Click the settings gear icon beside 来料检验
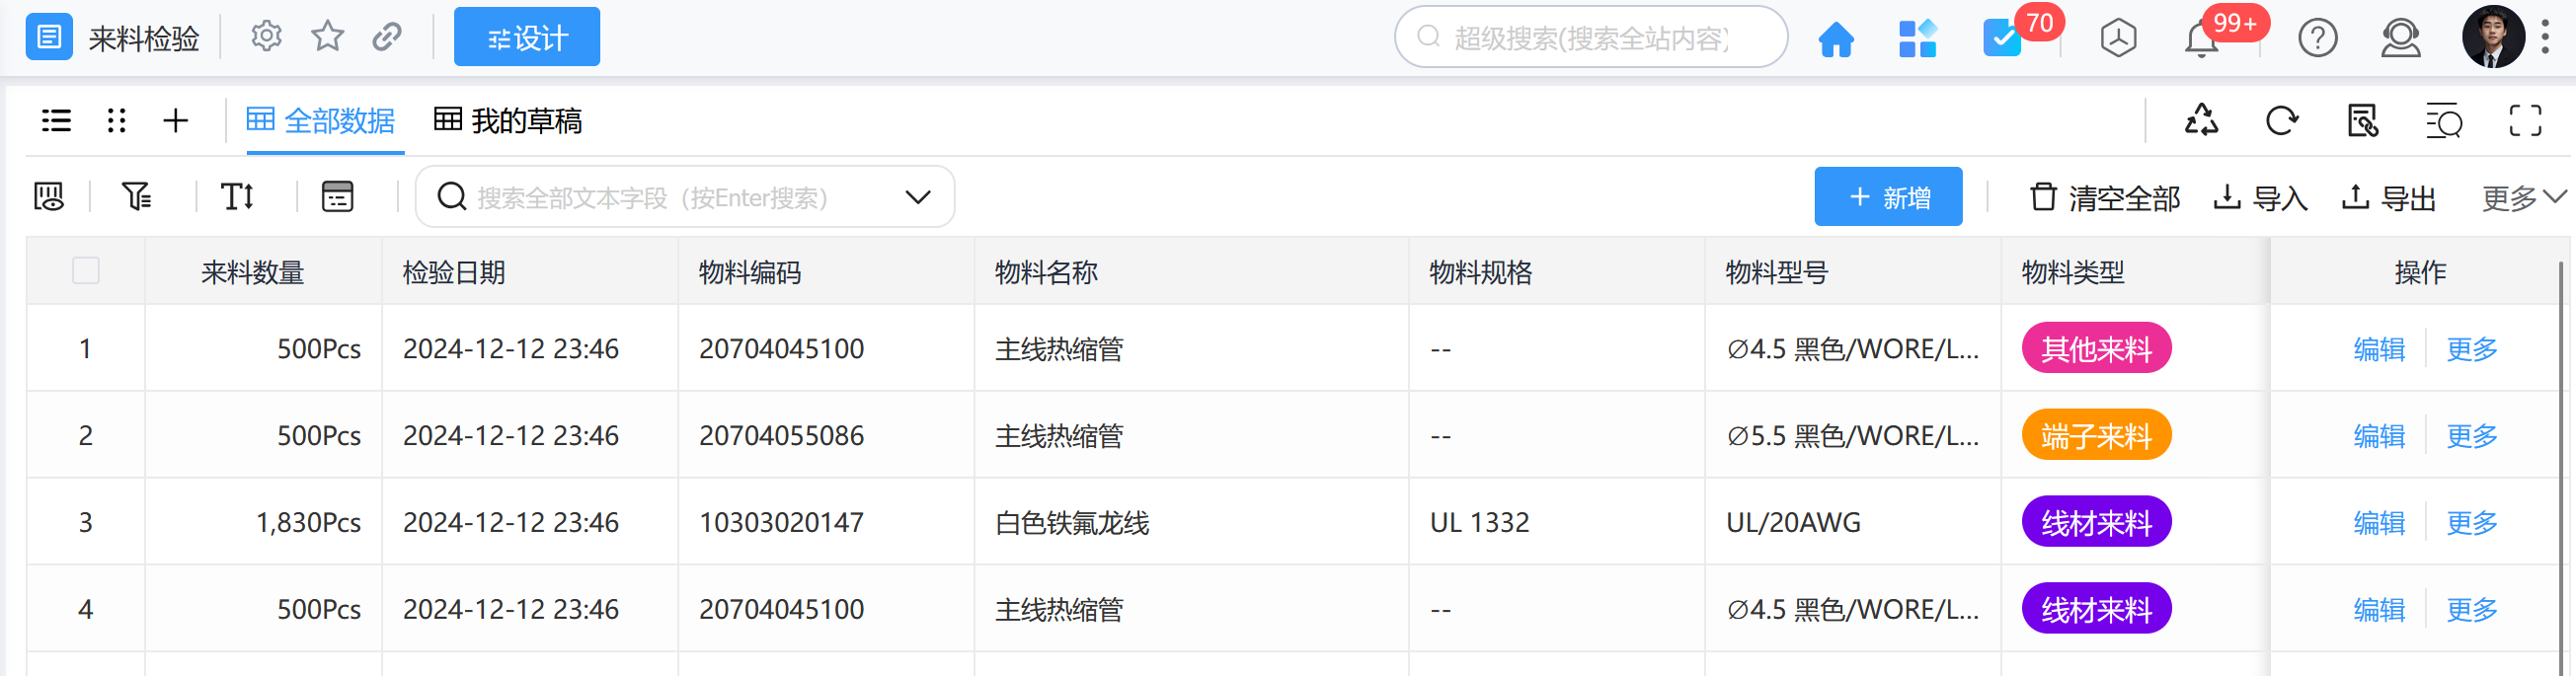 pyautogui.click(x=266, y=37)
